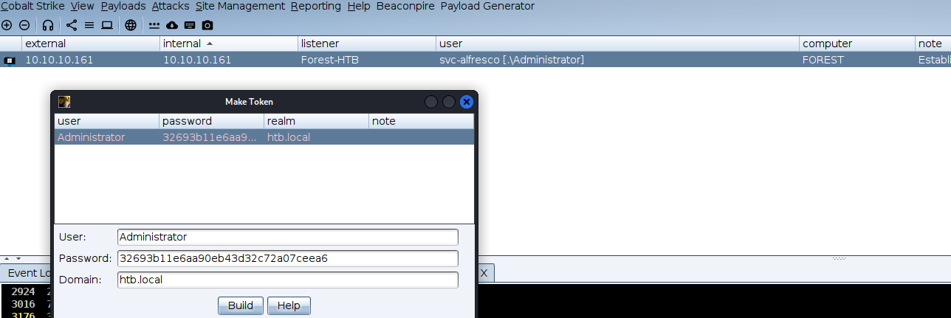Show the pivot graph share icon
Screen dimensions: 951x318
[72, 25]
